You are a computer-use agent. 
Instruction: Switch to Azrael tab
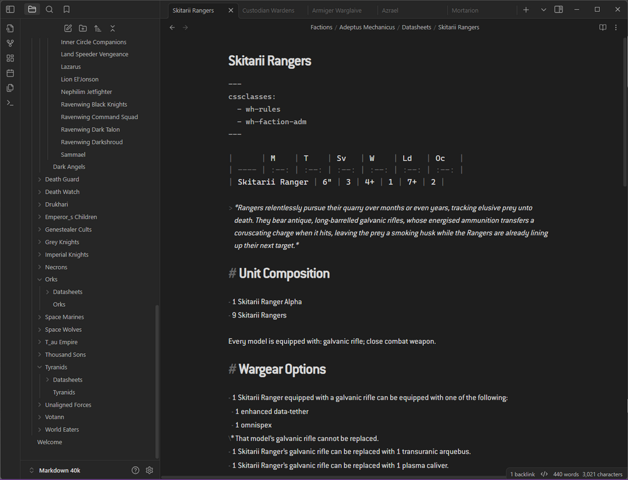pos(390,11)
